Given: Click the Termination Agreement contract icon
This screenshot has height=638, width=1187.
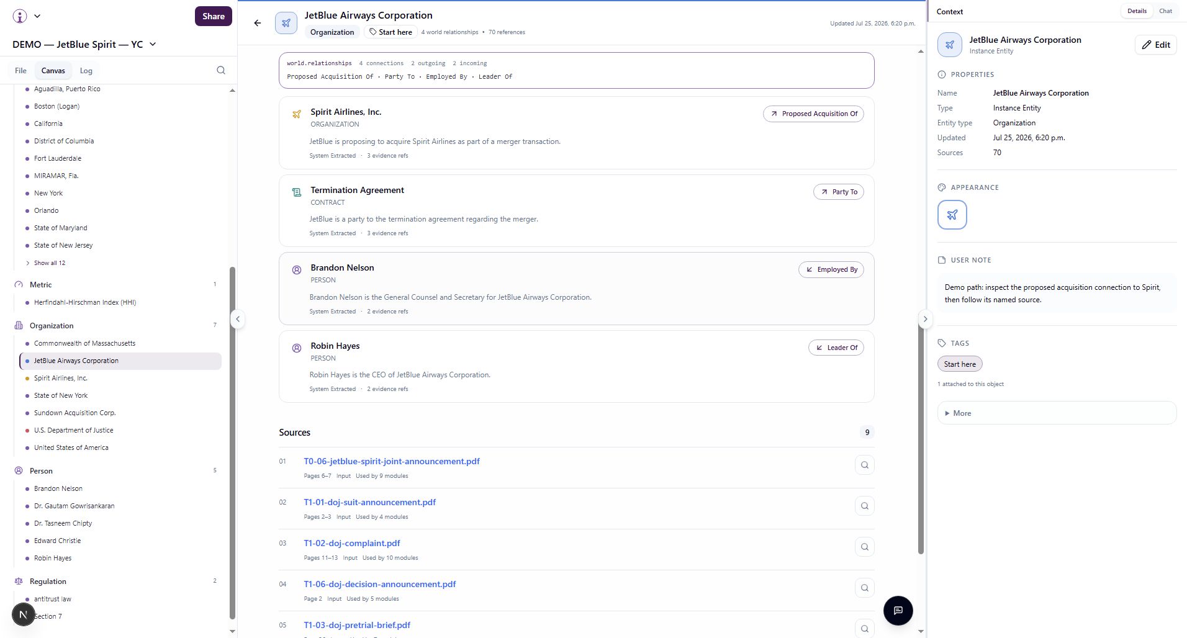Looking at the screenshot, I should coord(297,192).
